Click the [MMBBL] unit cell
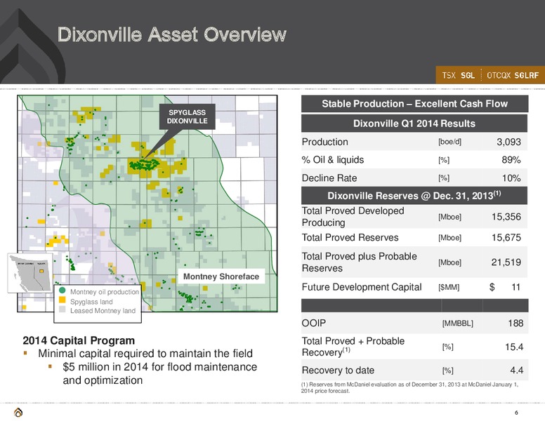The width and height of the screenshot is (545, 421). [457, 323]
